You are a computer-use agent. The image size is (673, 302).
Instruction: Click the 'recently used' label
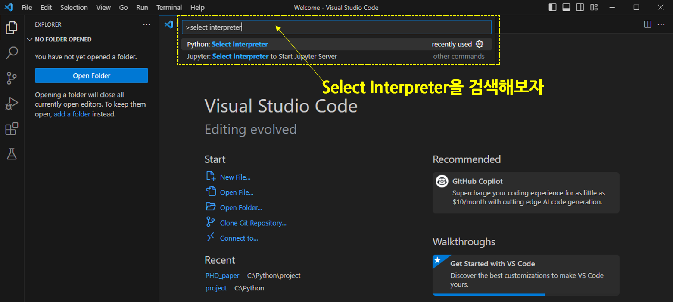452,44
